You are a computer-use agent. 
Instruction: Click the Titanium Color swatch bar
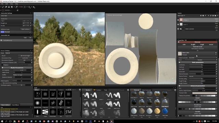pos(205,93)
